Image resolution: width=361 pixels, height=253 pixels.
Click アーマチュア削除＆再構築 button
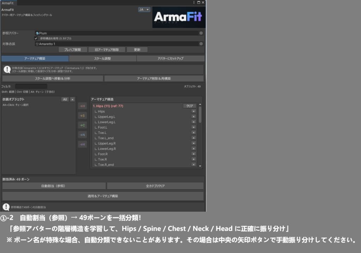click(x=154, y=79)
